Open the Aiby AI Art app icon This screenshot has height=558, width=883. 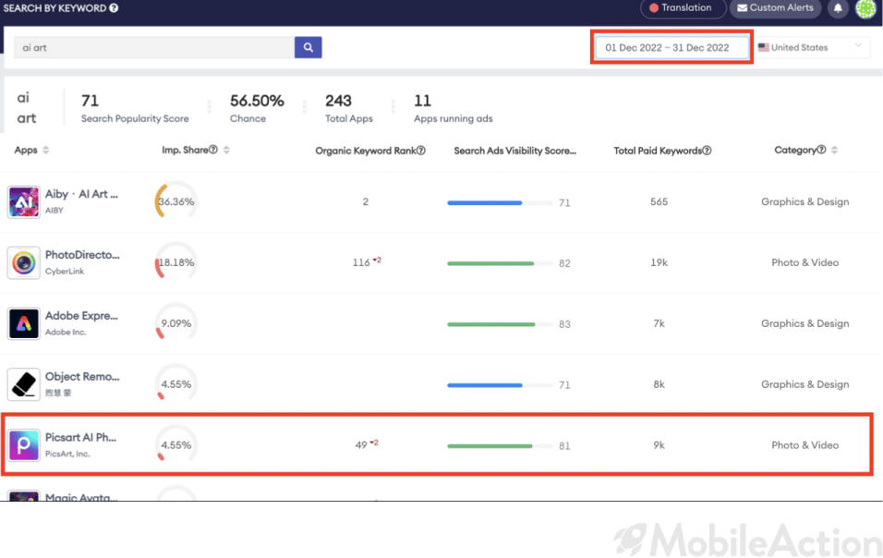(24, 202)
